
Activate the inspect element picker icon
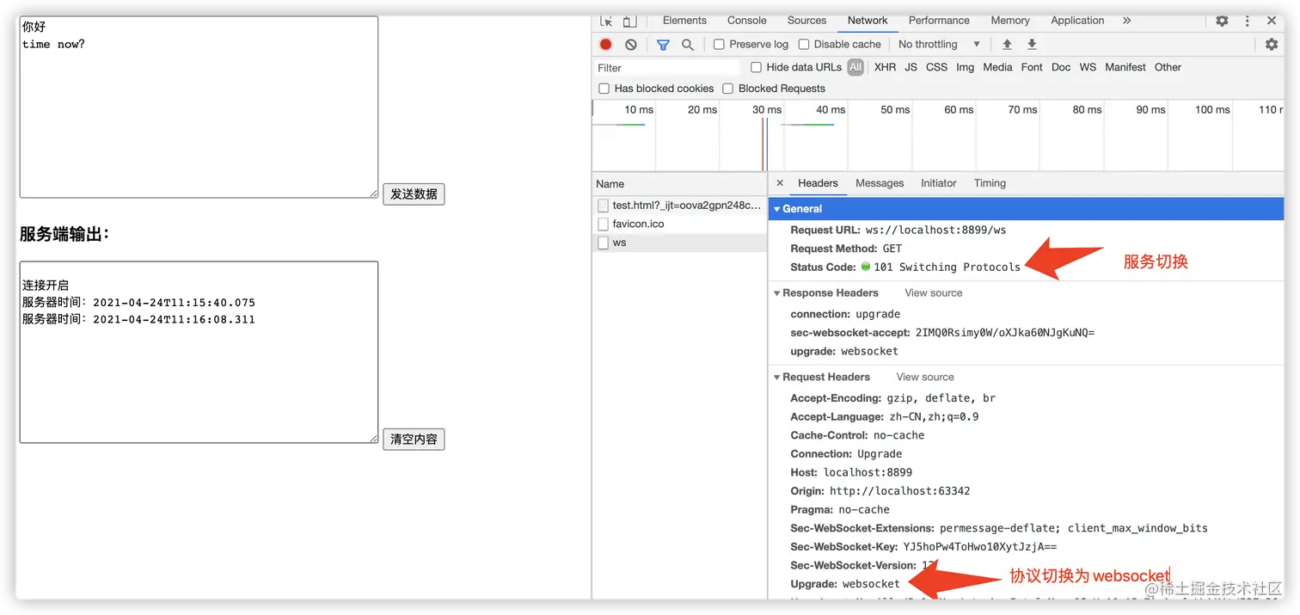[x=607, y=21]
